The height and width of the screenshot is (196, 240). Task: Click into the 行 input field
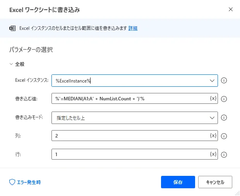coord(130,155)
